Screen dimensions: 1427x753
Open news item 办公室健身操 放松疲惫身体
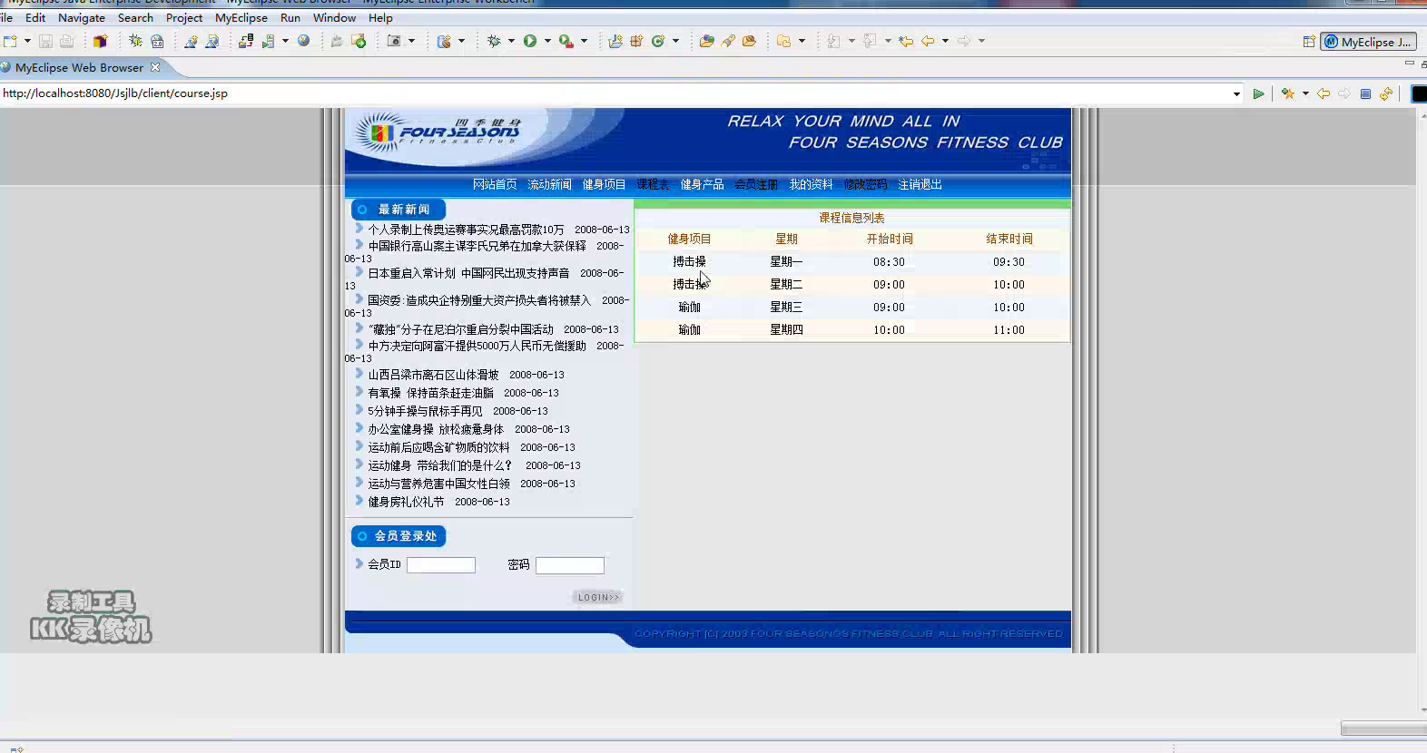pyautogui.click(x=436, y=429)
